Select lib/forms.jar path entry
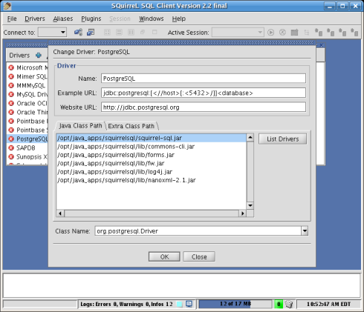The height and width of the screenshot is (312, 364). pyautogui.click(x=152, y=155)
